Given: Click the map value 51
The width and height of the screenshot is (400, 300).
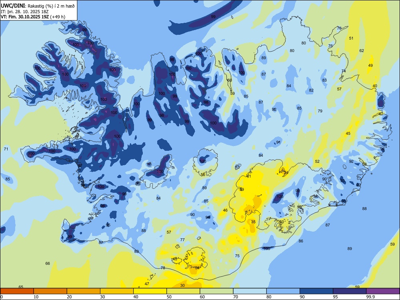Looking at the screenshot, I should point(351,38).
